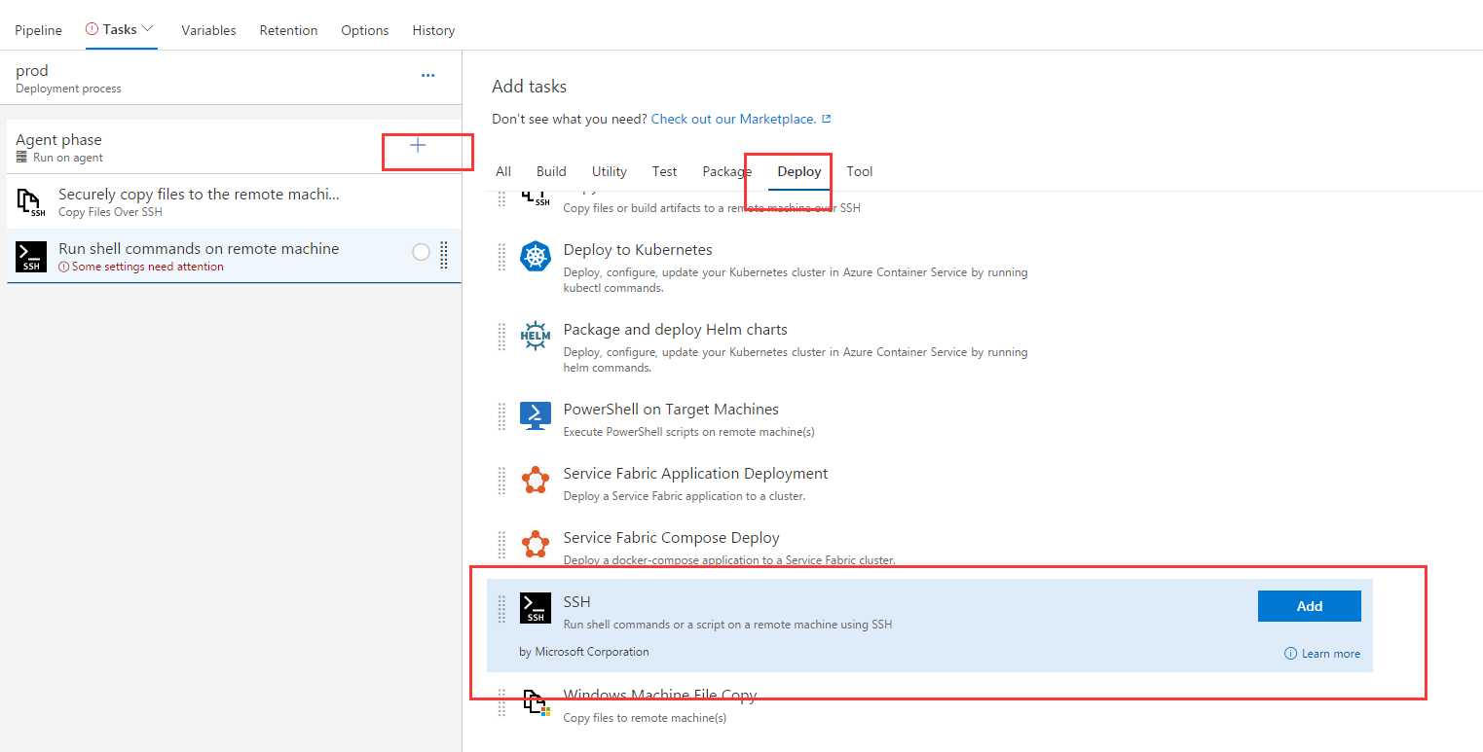Click the drag grip beside PowerShell on Target Machines
Image resolution: width=1483 pixels, height=752 pixels.
point(501,416)
